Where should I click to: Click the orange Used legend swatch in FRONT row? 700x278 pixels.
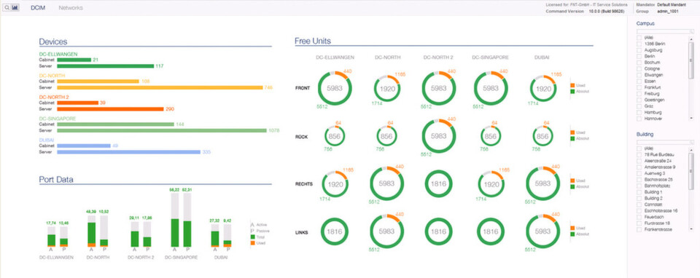pos(572,84)
